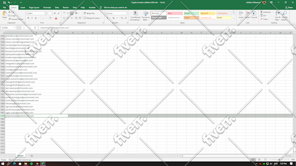Apply the Calculation cell style
This screenshot has height=166, width=296.
coord(224,13)
